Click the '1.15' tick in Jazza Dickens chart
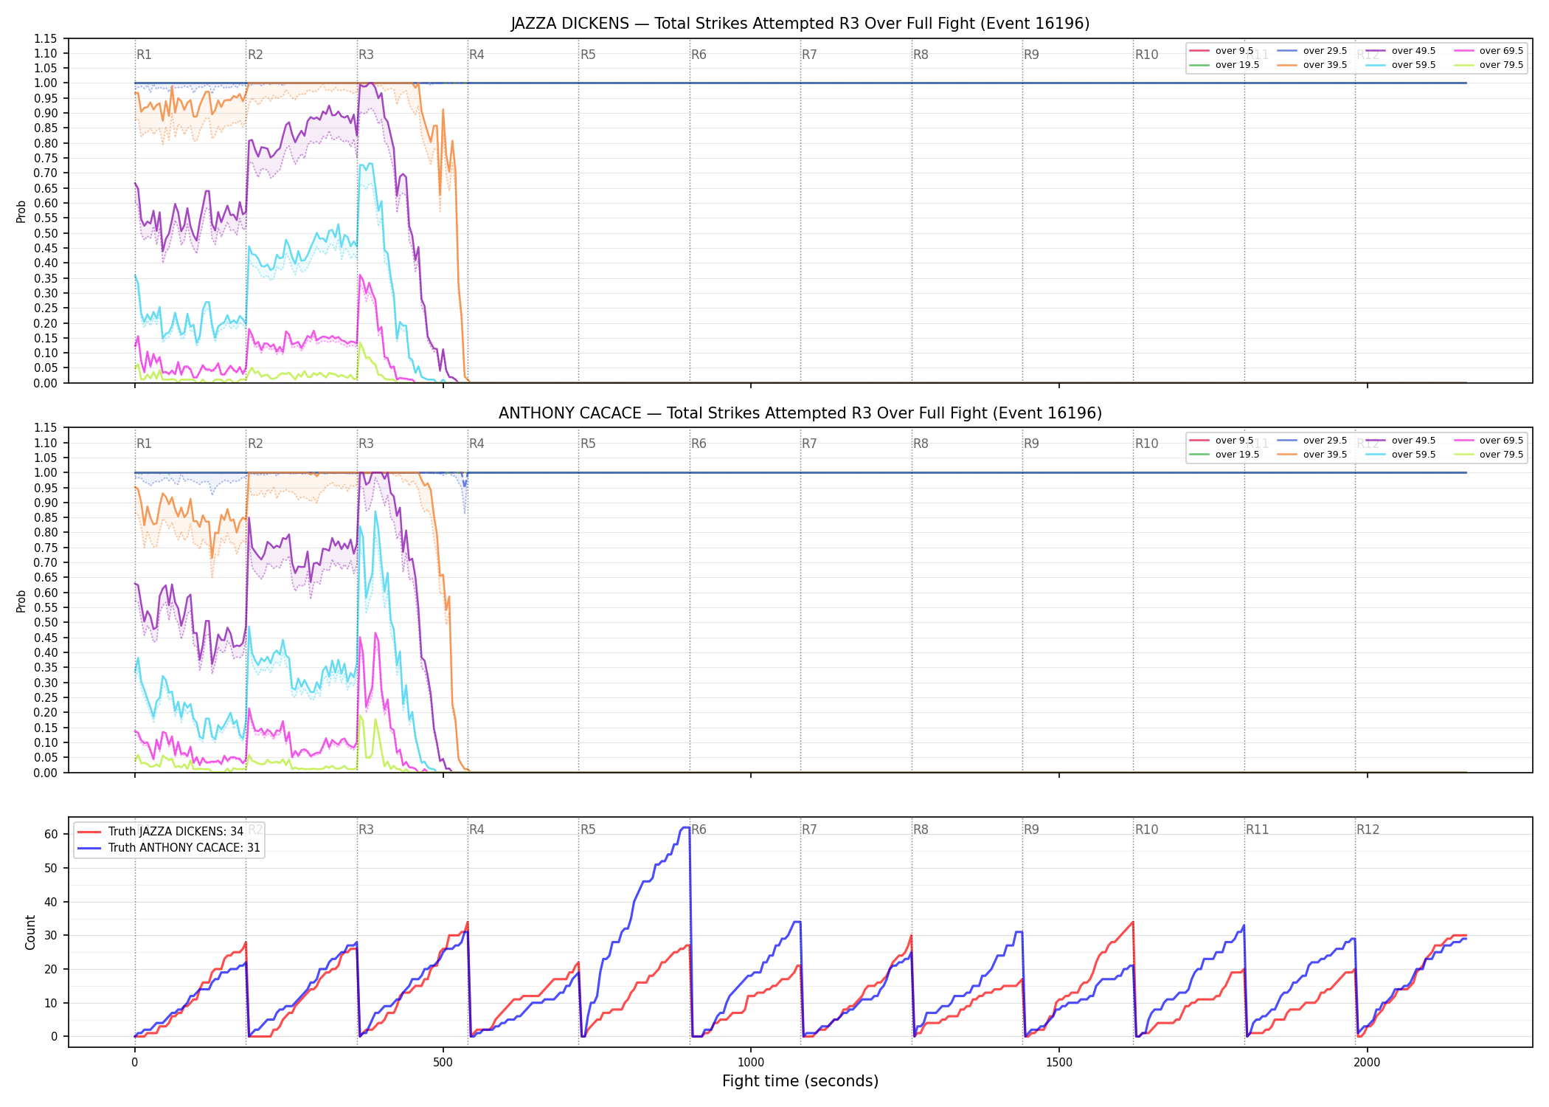Image resolution: width=1549 pixels, height=1107 pixels. tap(46, 38)
